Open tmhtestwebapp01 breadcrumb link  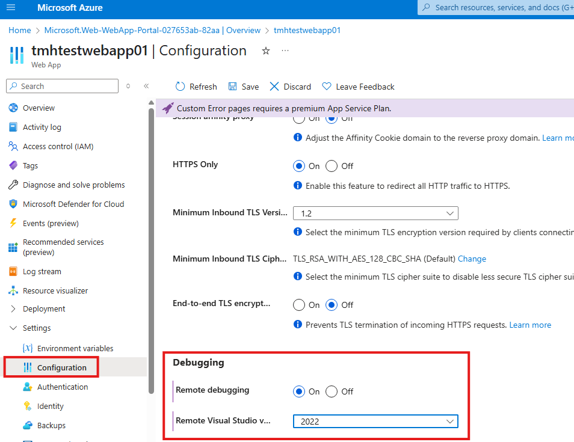tap(307, 31)
